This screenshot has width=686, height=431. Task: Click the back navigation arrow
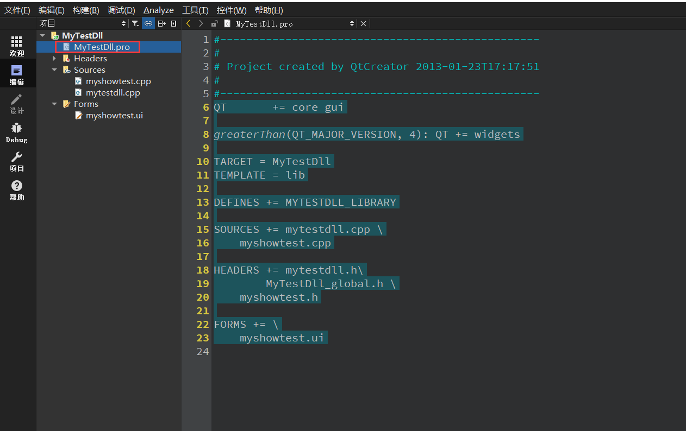pos(188,23)
